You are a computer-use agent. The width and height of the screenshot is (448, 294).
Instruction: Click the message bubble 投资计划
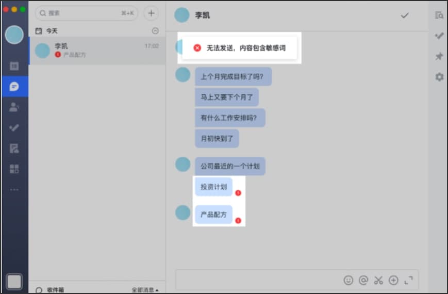click(x=214, y=187)
